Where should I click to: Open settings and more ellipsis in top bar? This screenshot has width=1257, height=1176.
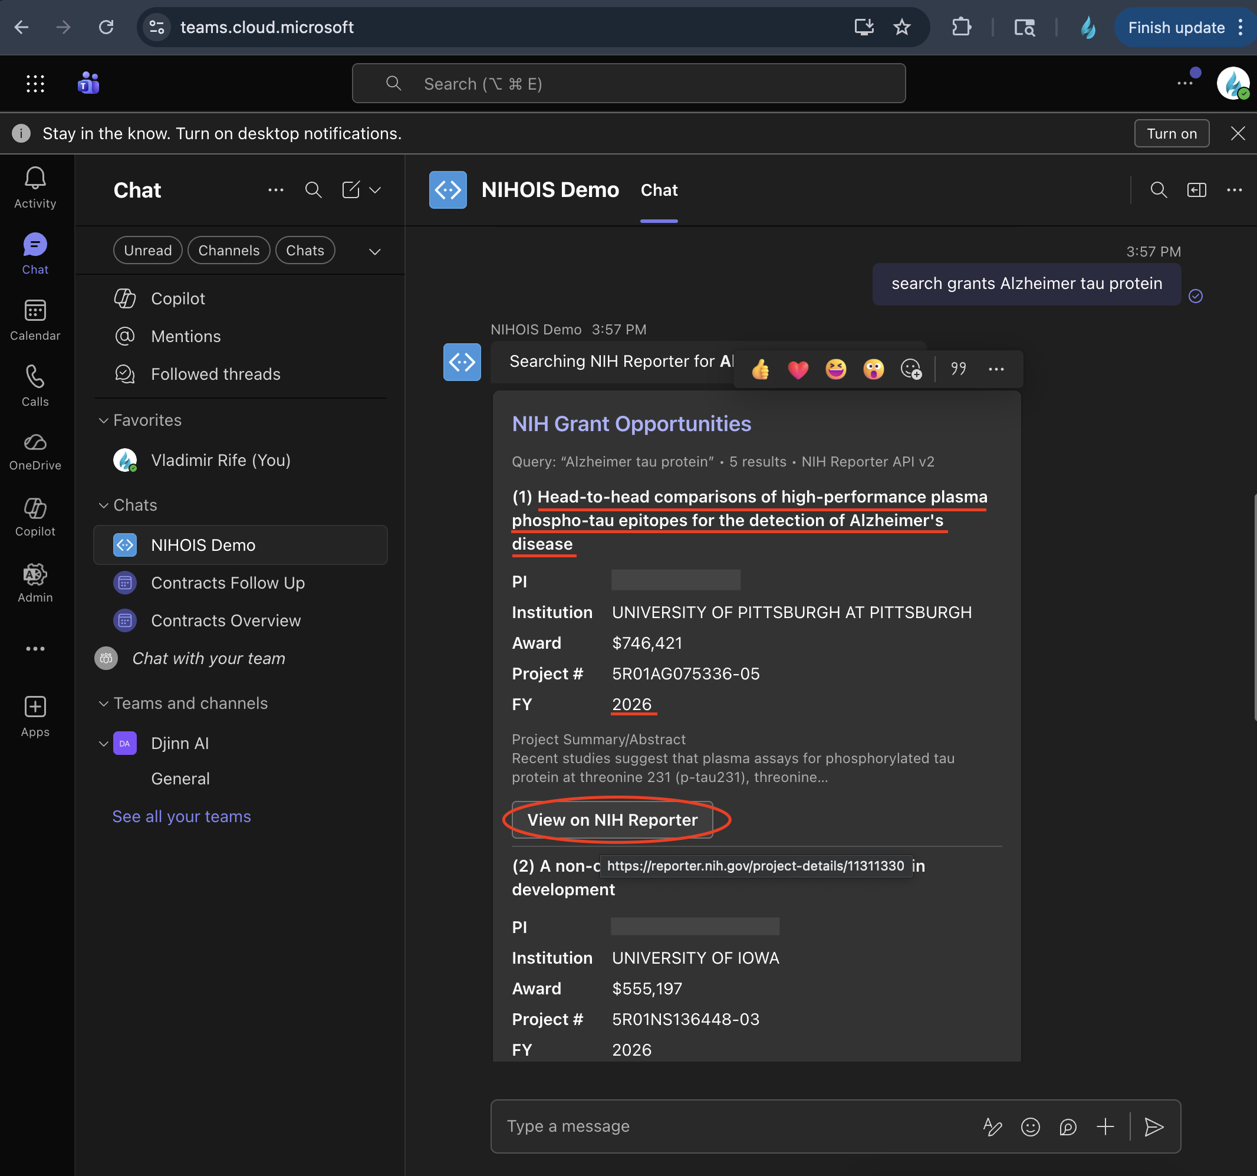pos(1185,84)
